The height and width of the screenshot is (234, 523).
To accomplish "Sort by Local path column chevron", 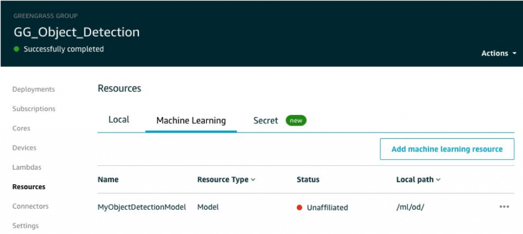I will [438, 180].
